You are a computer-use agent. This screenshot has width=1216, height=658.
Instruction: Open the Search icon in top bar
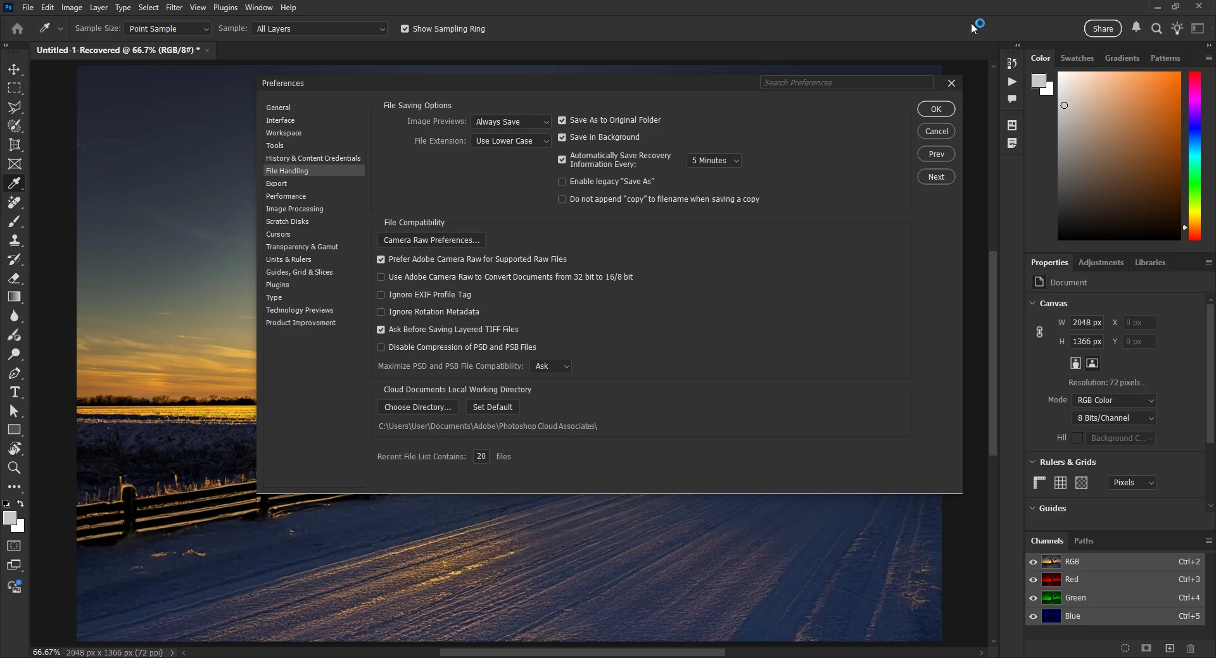pyautogui.click(x=1156, y=28)
